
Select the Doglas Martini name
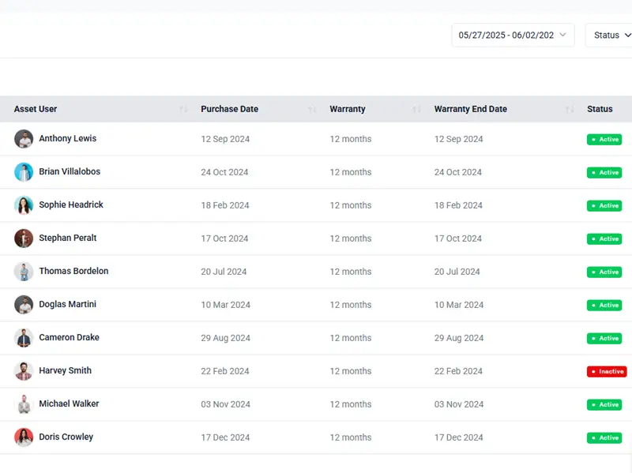click(x=68, y=304)
